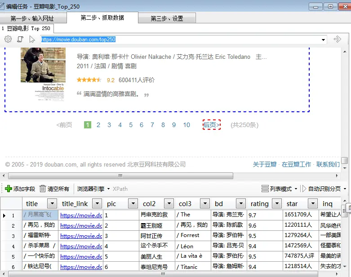
Task: Open the browser settings gear icon
Action: [8, 39]
